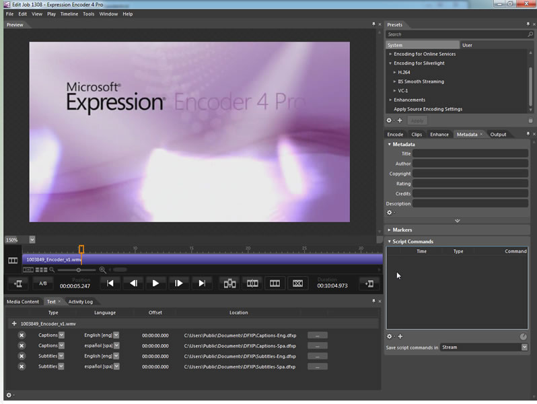Open the Tools menu
This screenshot has height=404, width=537.
[88, 14]
